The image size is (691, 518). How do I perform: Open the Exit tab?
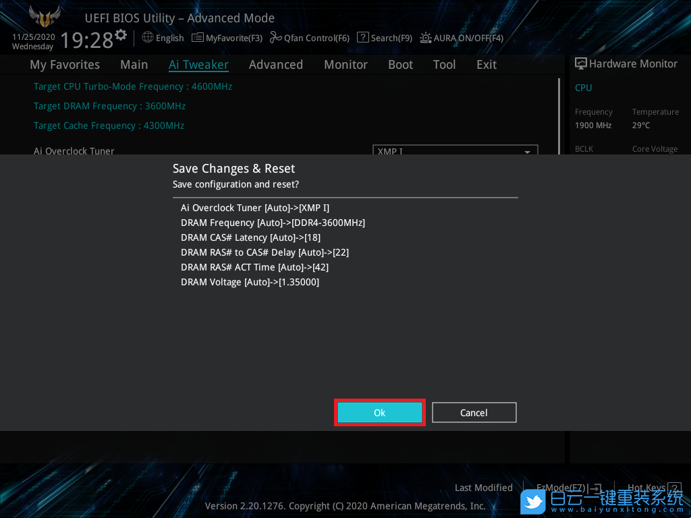click(x=486, y=65)
